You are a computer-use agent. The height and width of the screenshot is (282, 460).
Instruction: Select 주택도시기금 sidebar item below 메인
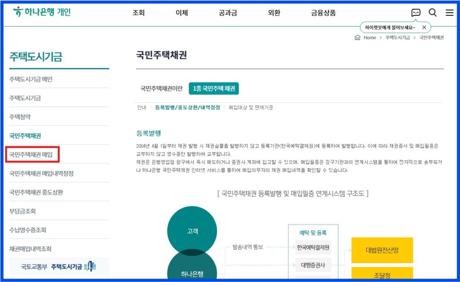click(x=25, y=98)
